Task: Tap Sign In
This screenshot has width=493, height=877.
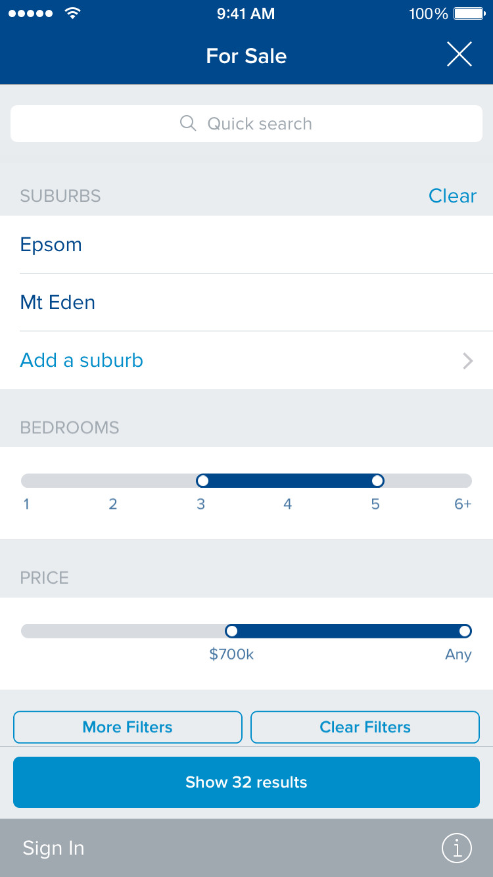Action: 53,848
